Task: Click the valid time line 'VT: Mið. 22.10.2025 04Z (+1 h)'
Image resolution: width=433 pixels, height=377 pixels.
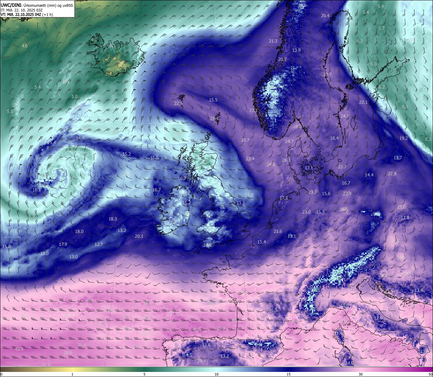Action: coord(27,15)
